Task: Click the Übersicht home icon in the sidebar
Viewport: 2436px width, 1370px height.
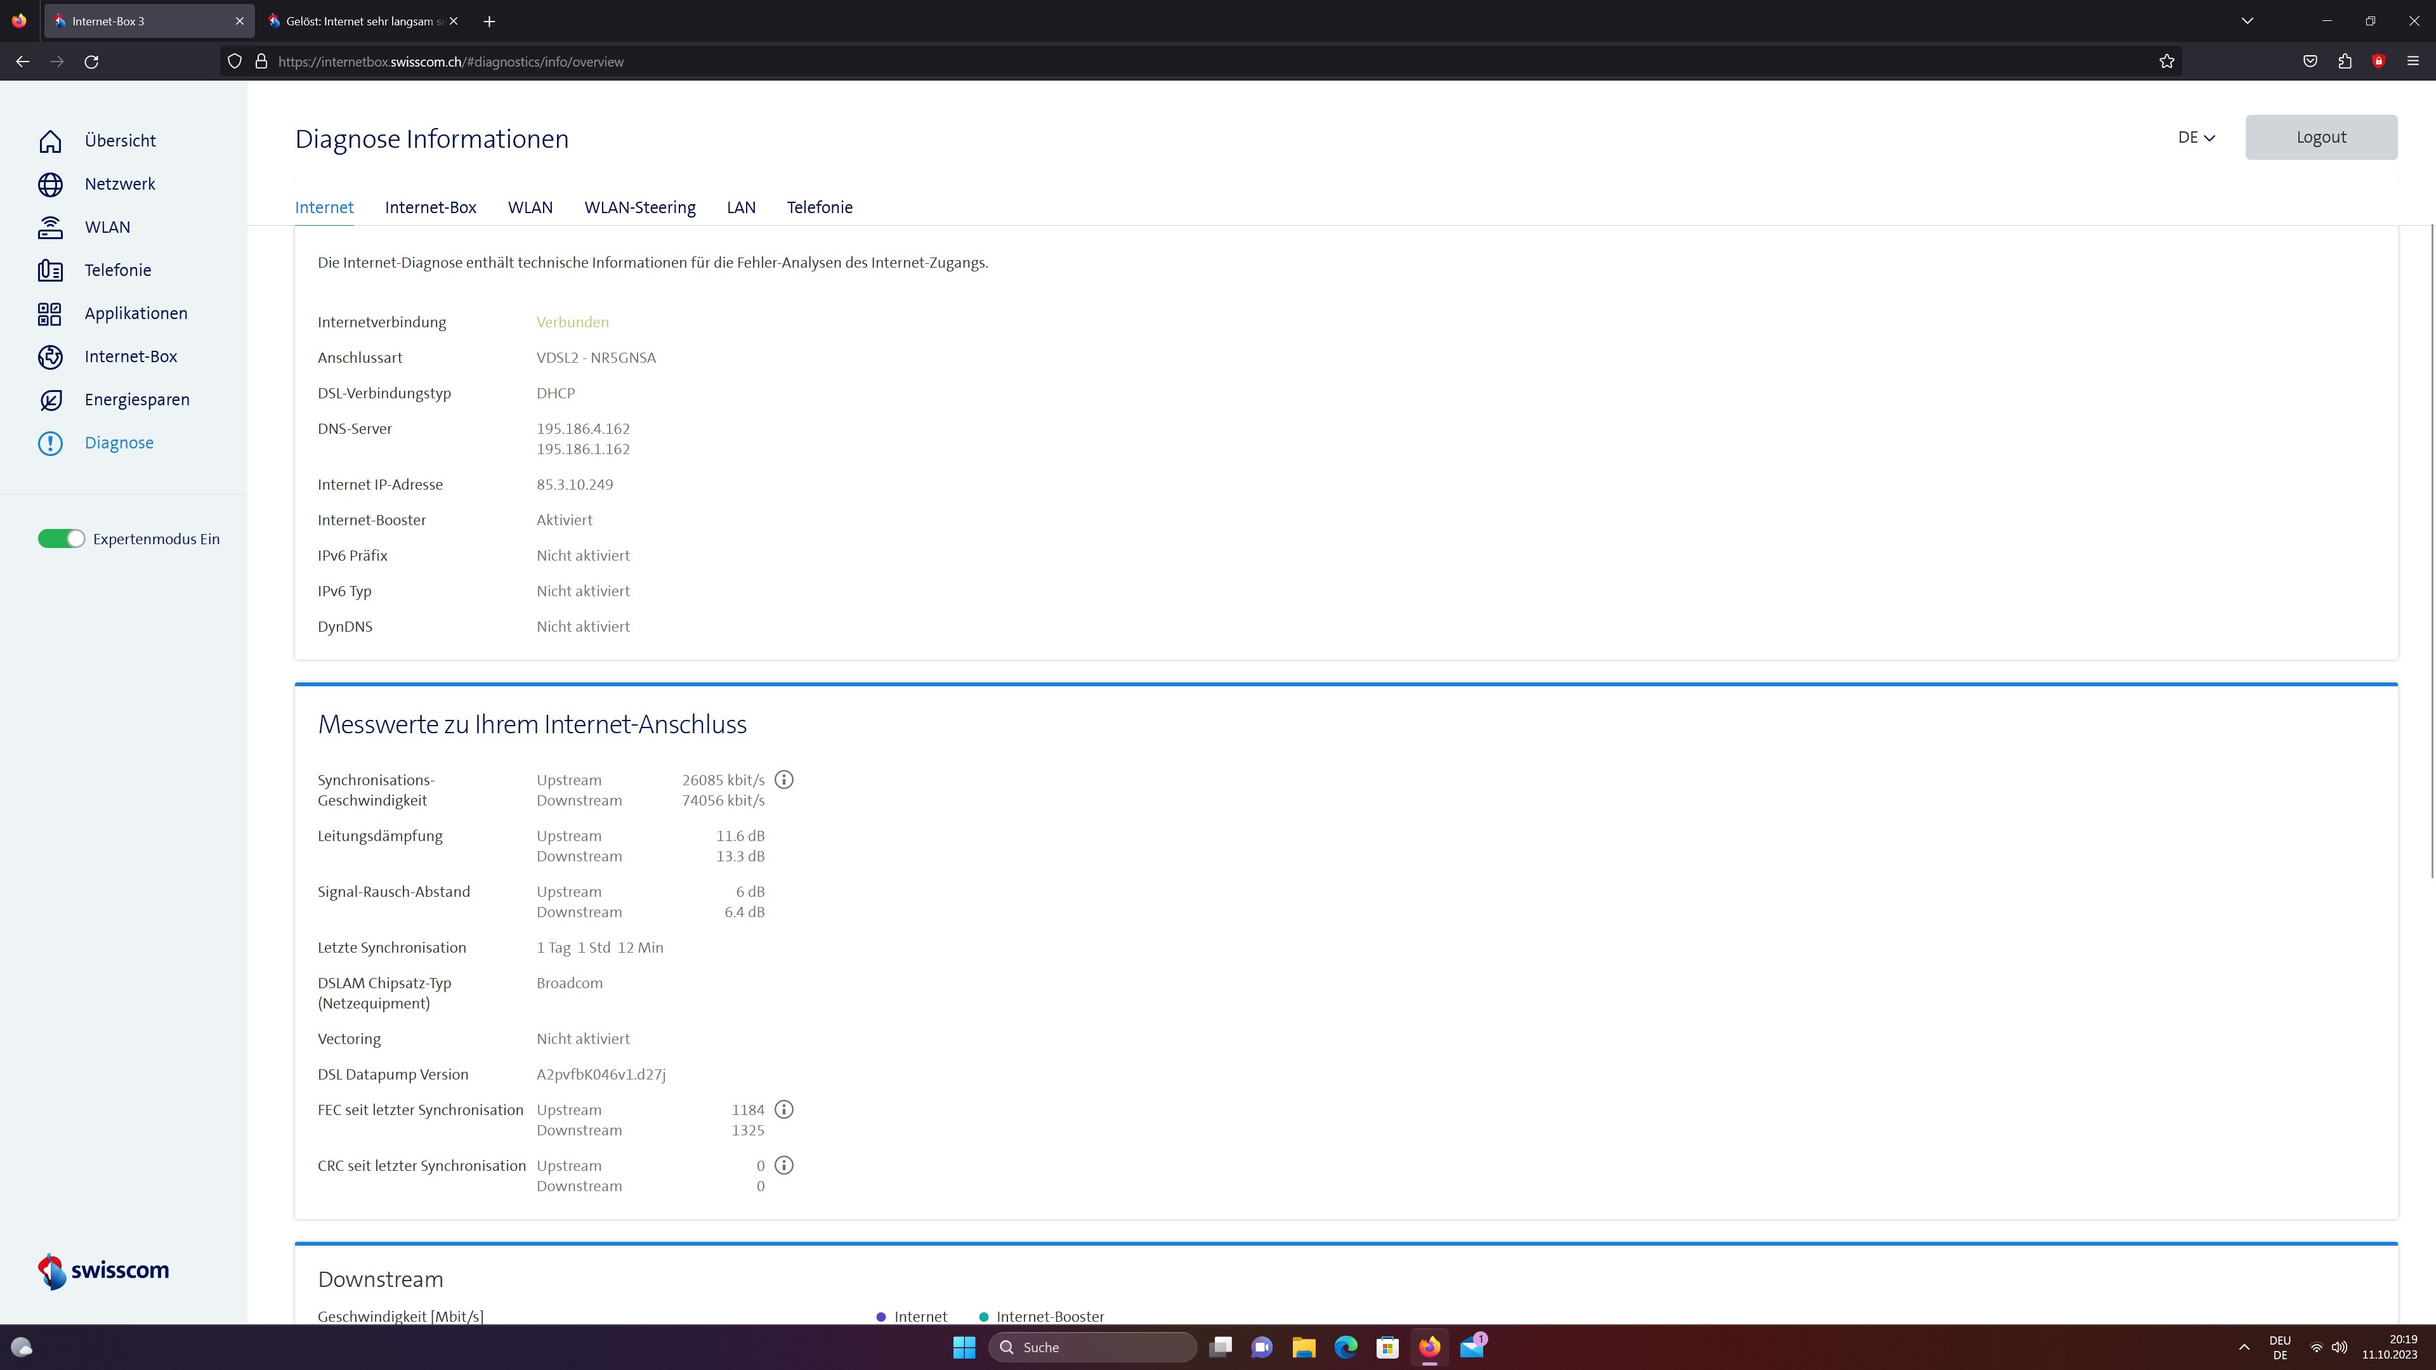Action: click(x=50, y=141)
